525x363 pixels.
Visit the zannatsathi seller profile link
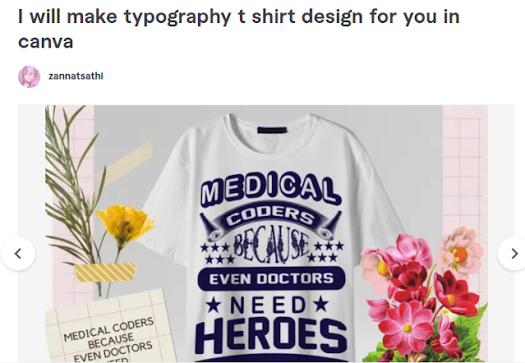pyautogui.click(x=76, y=76)
